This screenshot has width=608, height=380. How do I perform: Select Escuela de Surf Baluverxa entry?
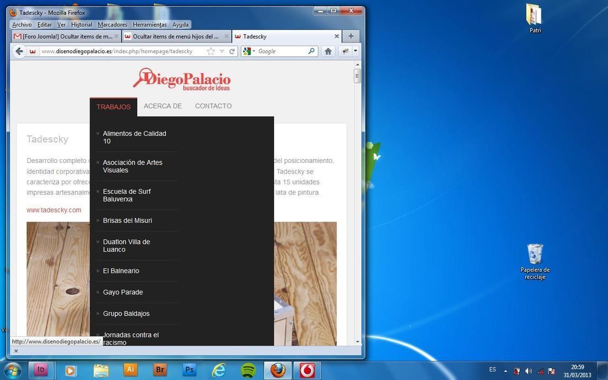coord(127,195)
